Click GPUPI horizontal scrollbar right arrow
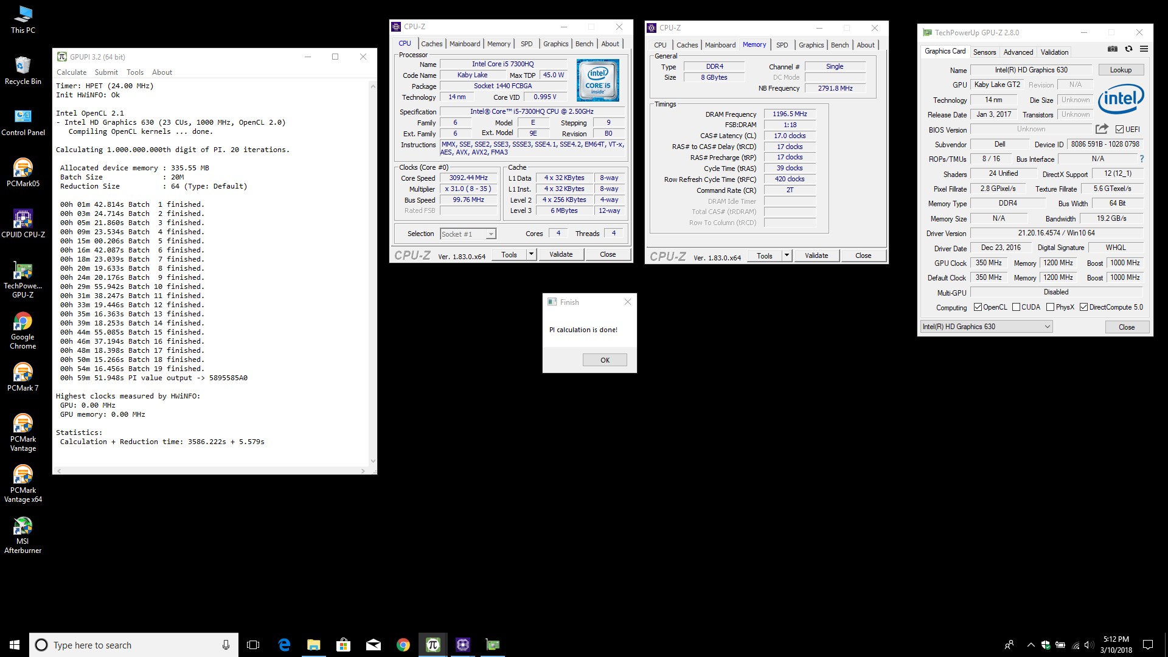 click(x=363, y=471)
